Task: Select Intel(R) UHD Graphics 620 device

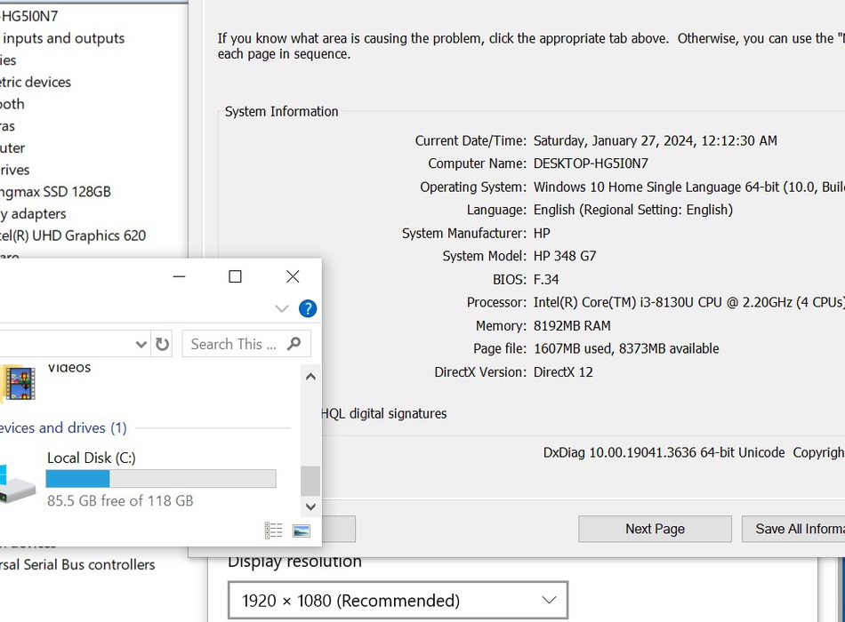Action: pos(73,235)
